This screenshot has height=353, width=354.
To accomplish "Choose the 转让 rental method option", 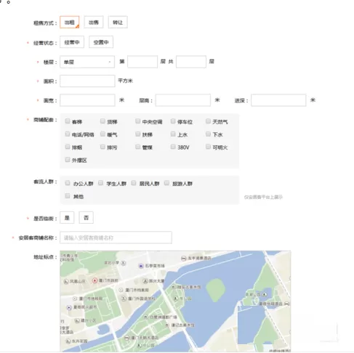I will tap(118, 23).
